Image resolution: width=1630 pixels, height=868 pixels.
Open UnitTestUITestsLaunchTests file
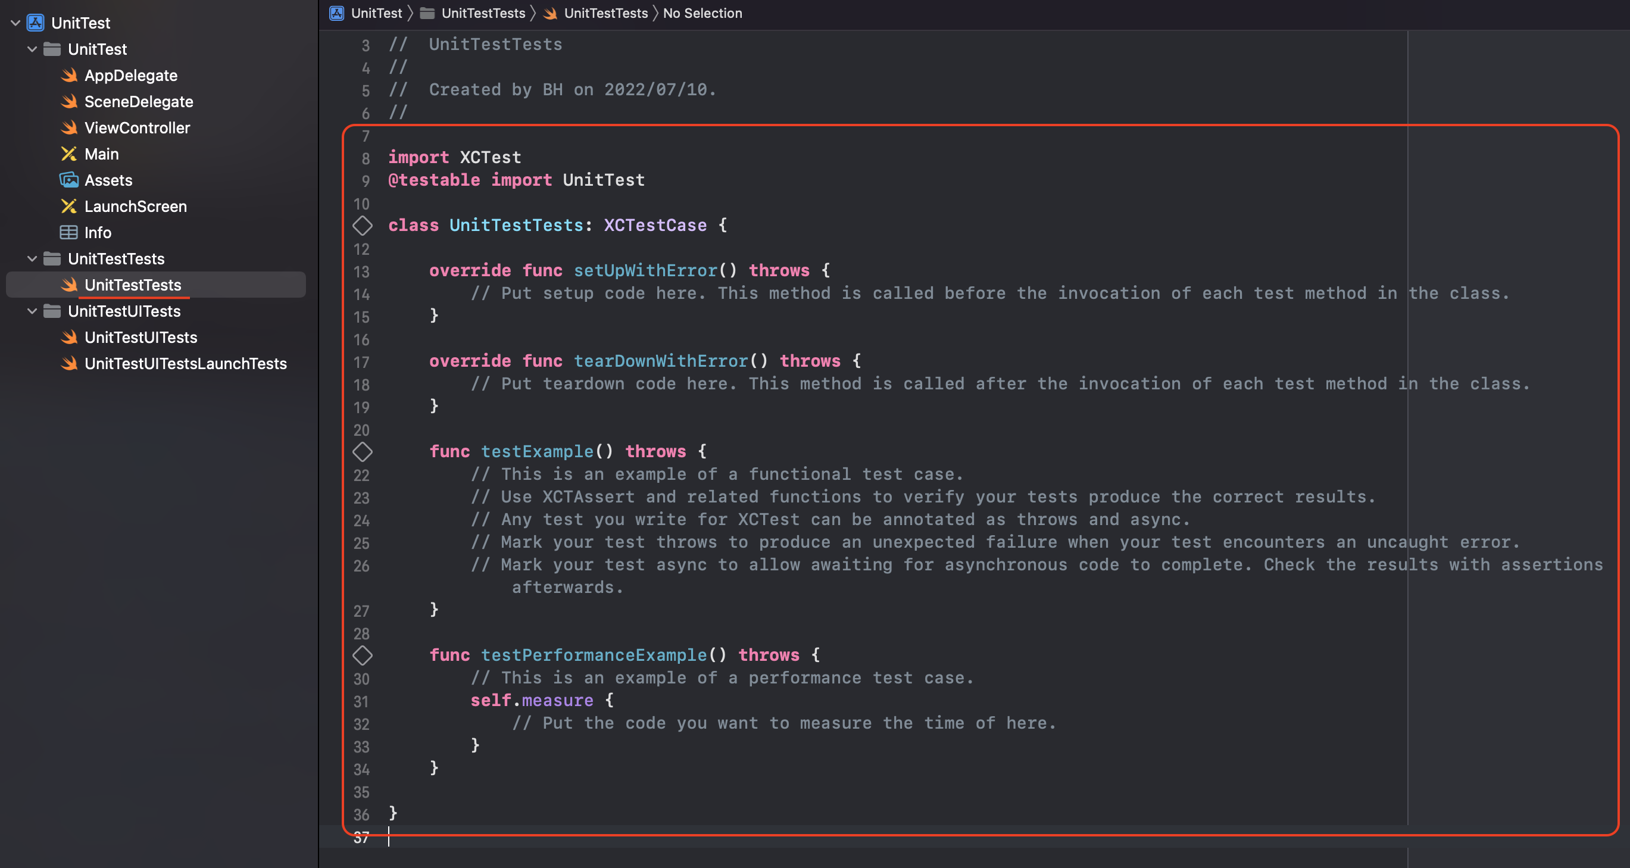[x=185, y=363]
